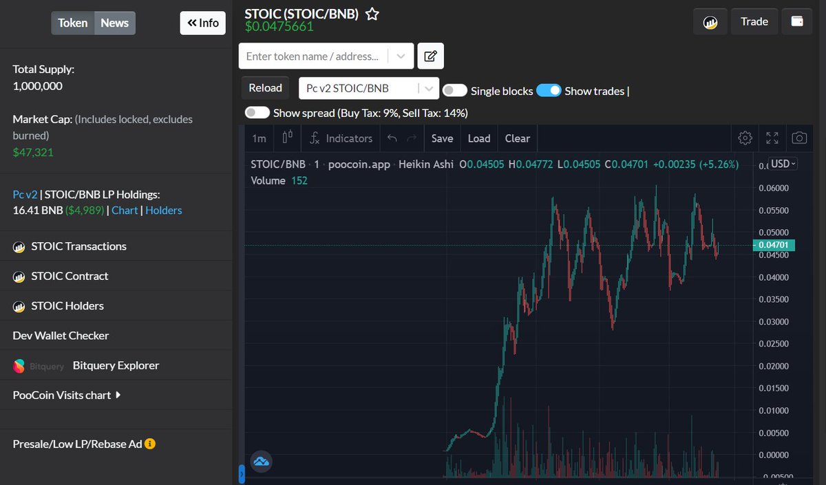The height and width of the screenshot is (485, 826).
Task: Open chart settings gear icon
Action: [745, 138]
